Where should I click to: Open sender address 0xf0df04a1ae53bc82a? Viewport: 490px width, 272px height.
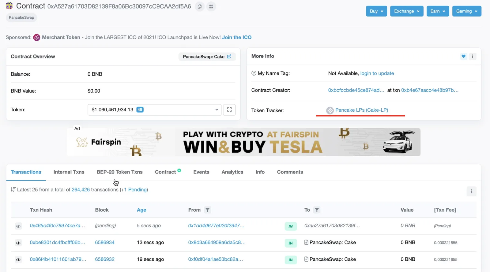pyautogui.click(x=216, y=259)
